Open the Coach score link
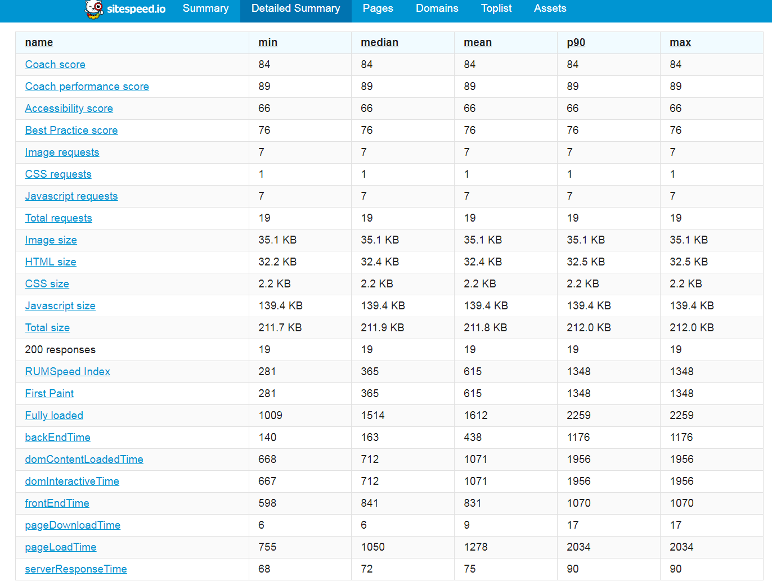 [55, 65]
